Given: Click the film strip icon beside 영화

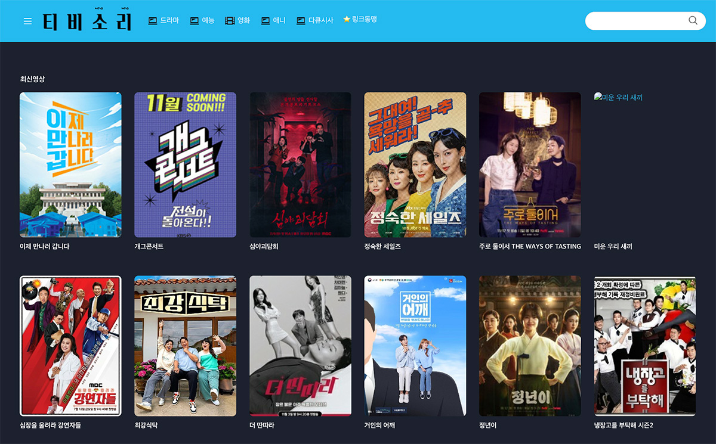Looking at the screenshot, I should [x=230, y=21].
